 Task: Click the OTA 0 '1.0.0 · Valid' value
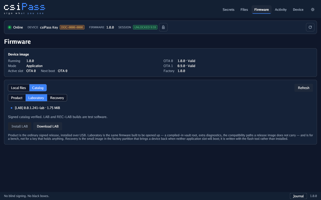coord(186,61)
